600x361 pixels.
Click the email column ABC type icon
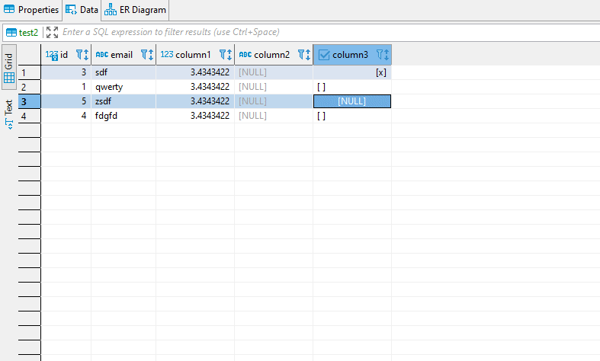(x=102, y=55)
